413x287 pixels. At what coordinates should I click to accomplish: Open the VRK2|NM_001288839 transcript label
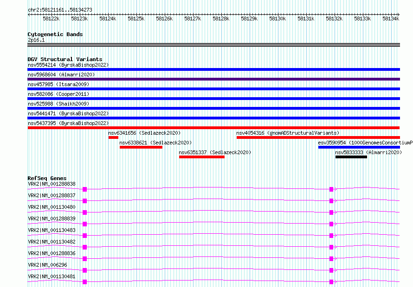[x=52, y=218]
